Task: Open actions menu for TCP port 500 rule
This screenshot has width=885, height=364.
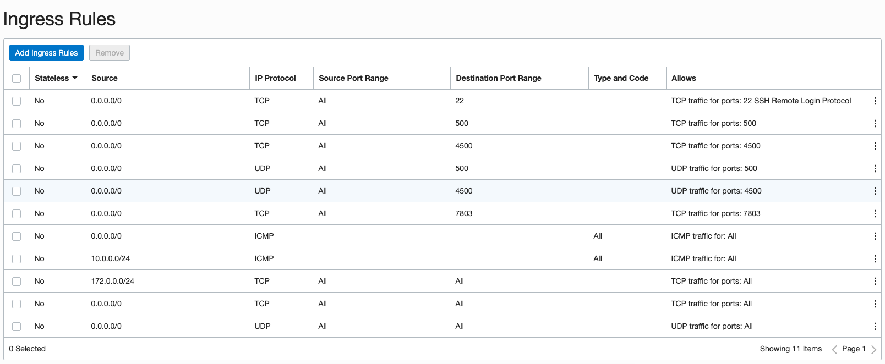Action: (x=875, y=123)
